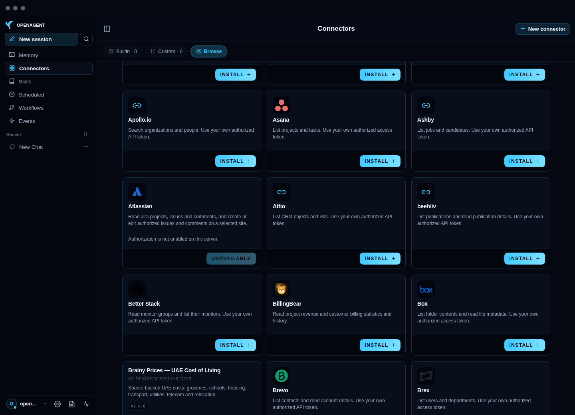The image size is (575, 415).
Task: Open the document log icon
Action: [72, 404]
